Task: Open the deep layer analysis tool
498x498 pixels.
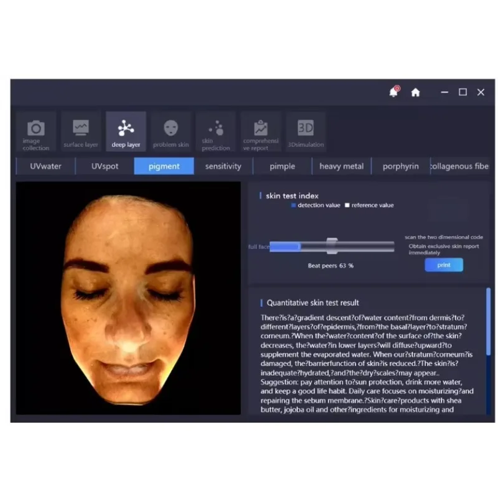Action: 126,131
